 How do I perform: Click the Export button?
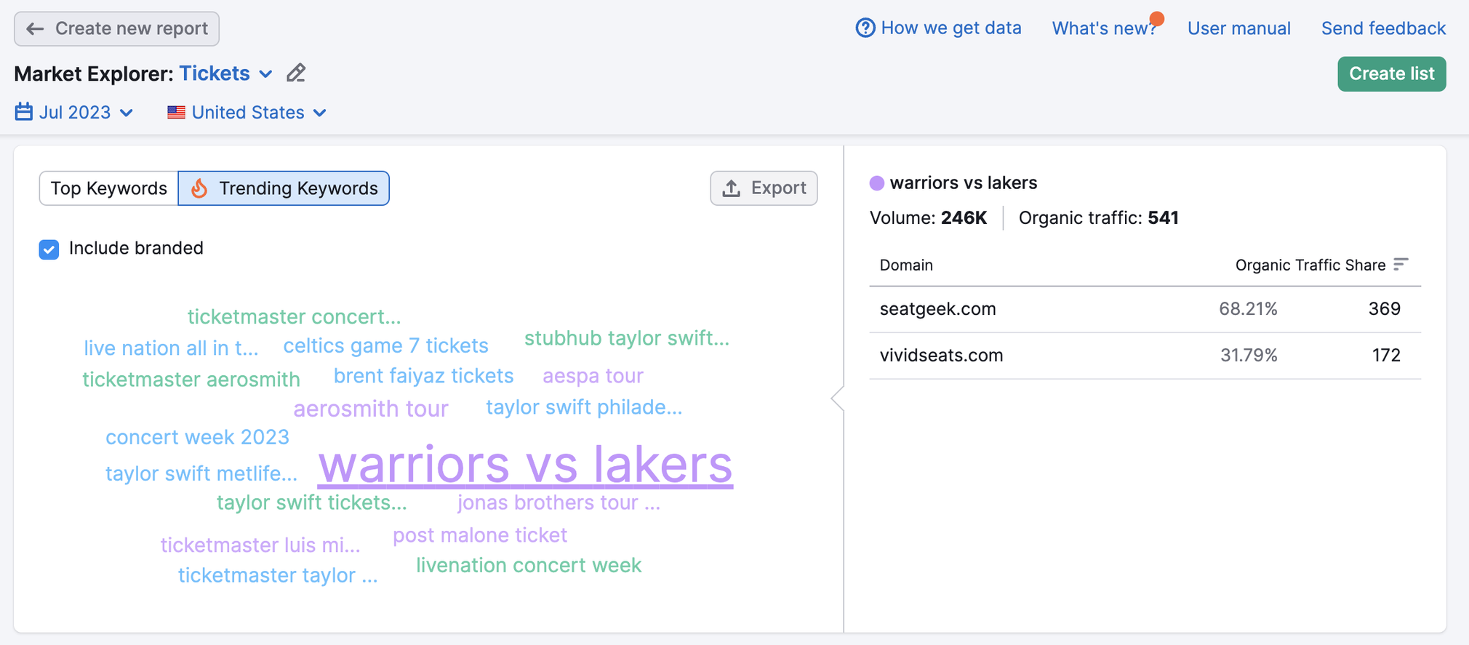tap(764, 188)
